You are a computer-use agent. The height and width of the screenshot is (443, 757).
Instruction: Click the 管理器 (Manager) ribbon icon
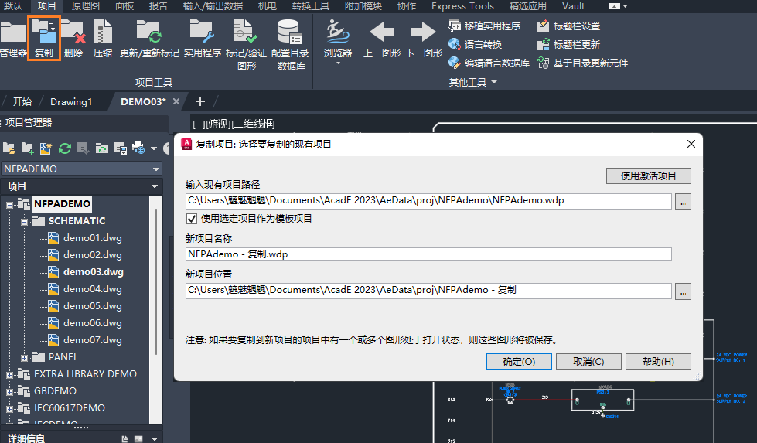(12, 39)
